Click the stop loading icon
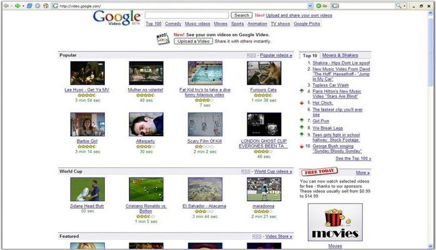The image size is (436, 250). tap(38, 6)
